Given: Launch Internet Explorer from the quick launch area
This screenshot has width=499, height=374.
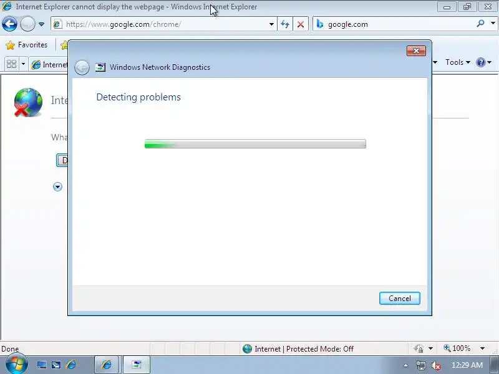Looking at the screenshot, I should pos(71,365).
